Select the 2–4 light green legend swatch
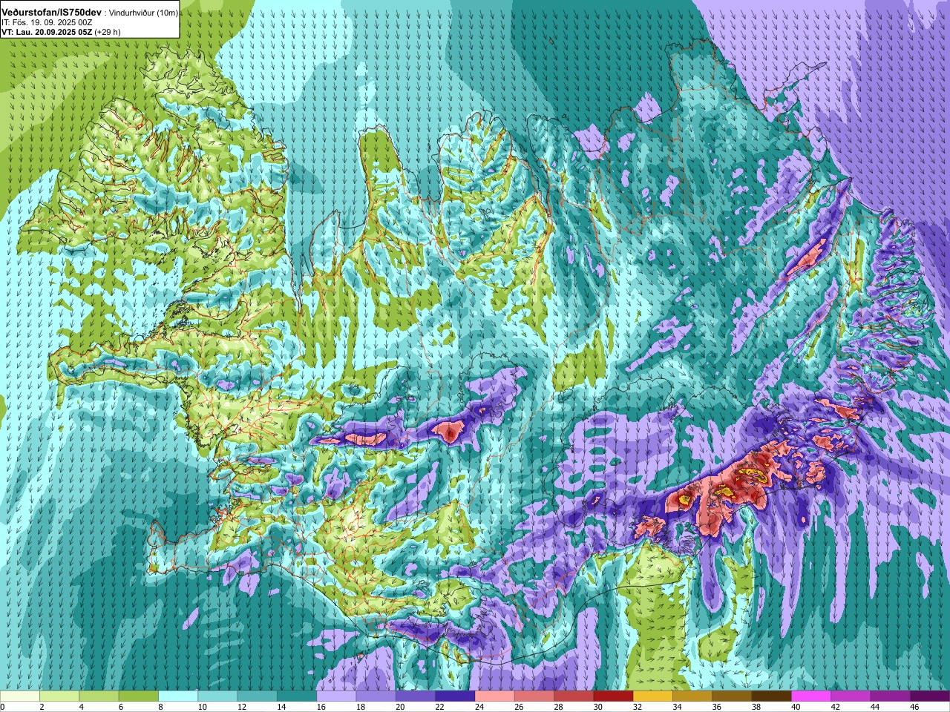Screen dimensions: 950x712 [x=59, y=696]
